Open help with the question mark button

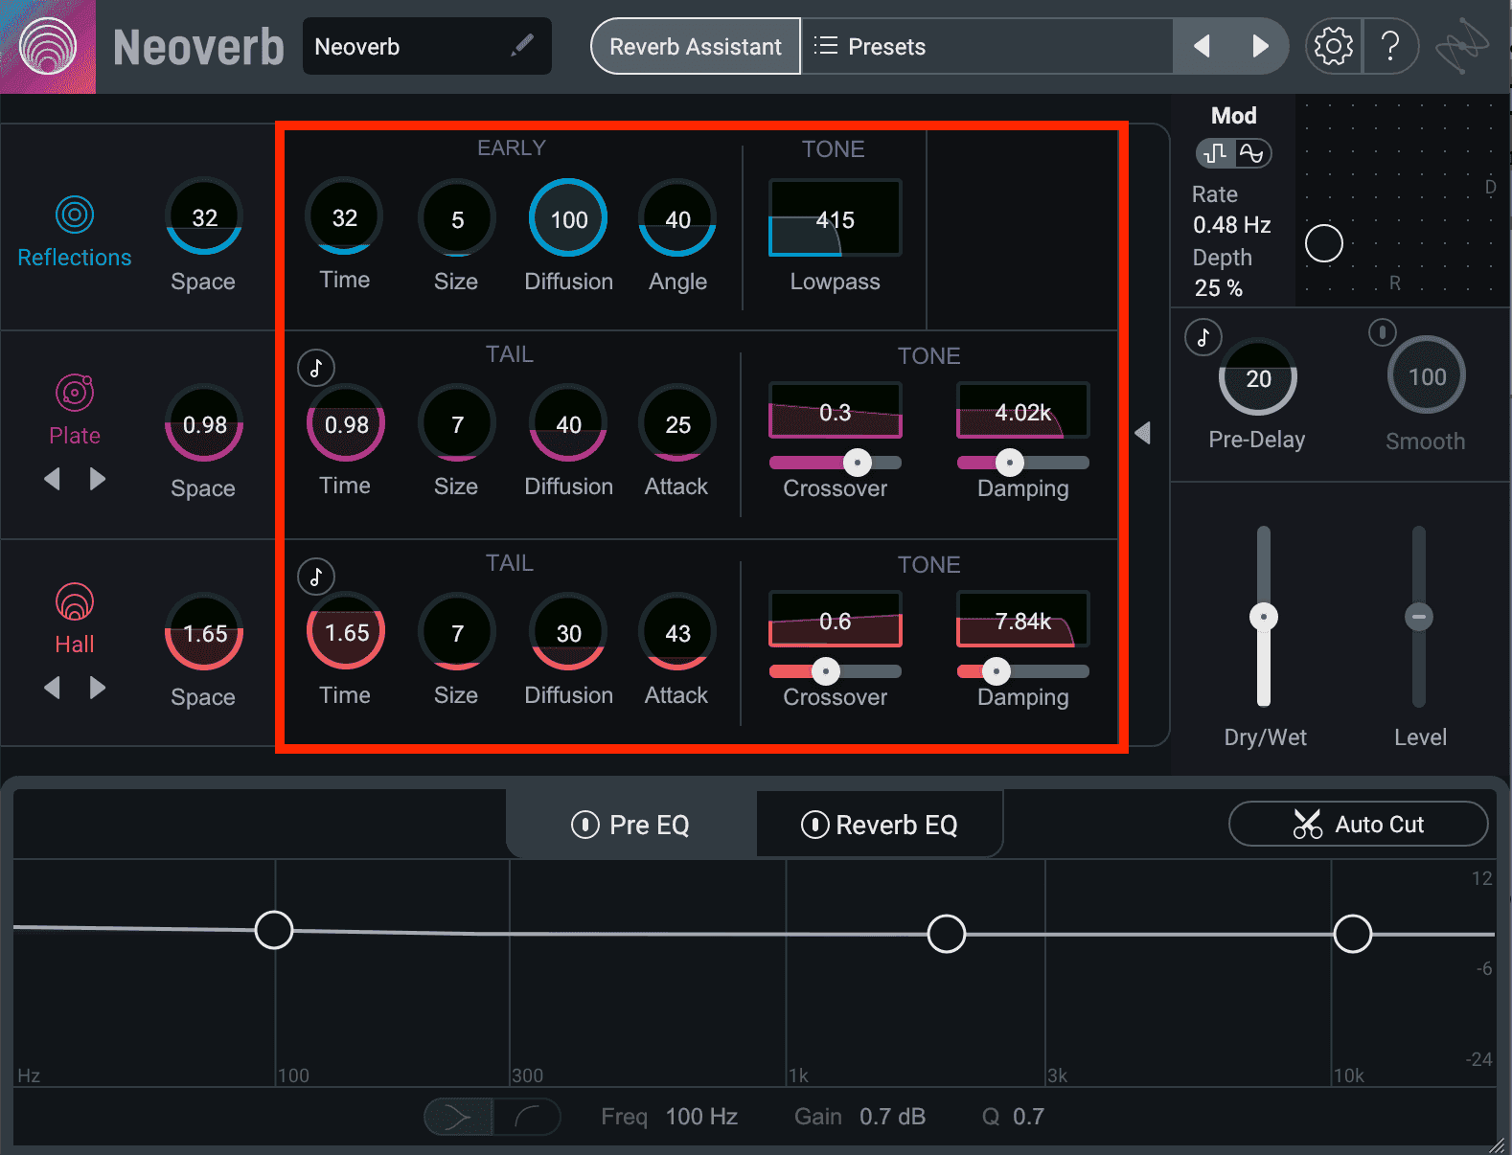click(1390, 46)
